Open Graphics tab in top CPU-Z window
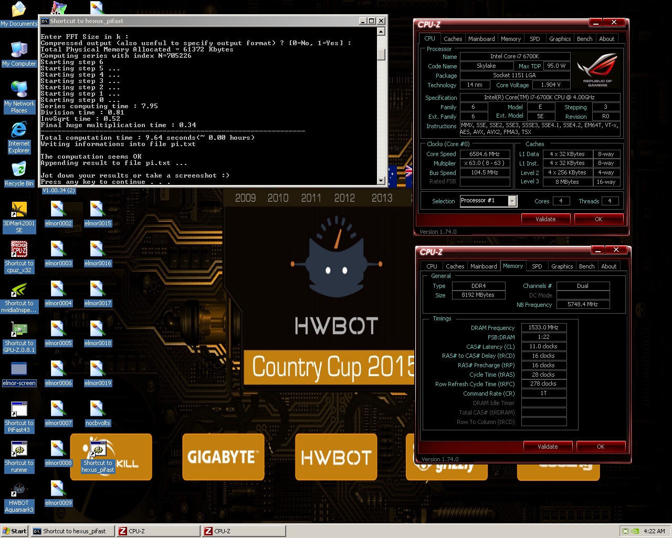The image size is (672, 538). [560, 39]
